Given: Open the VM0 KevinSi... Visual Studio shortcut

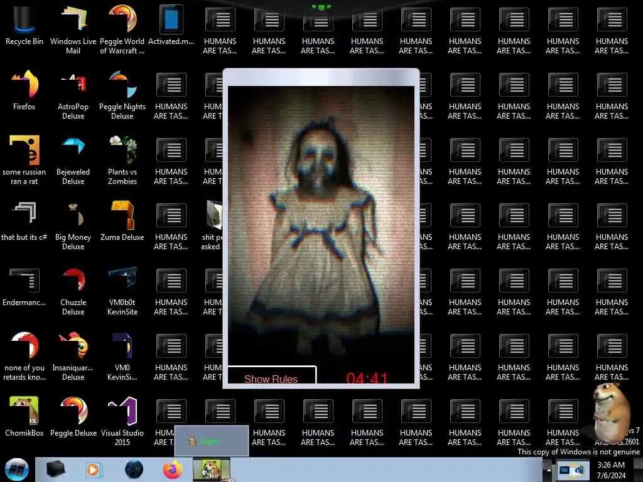Looking at the screenshot, I should tap(122, 356).
